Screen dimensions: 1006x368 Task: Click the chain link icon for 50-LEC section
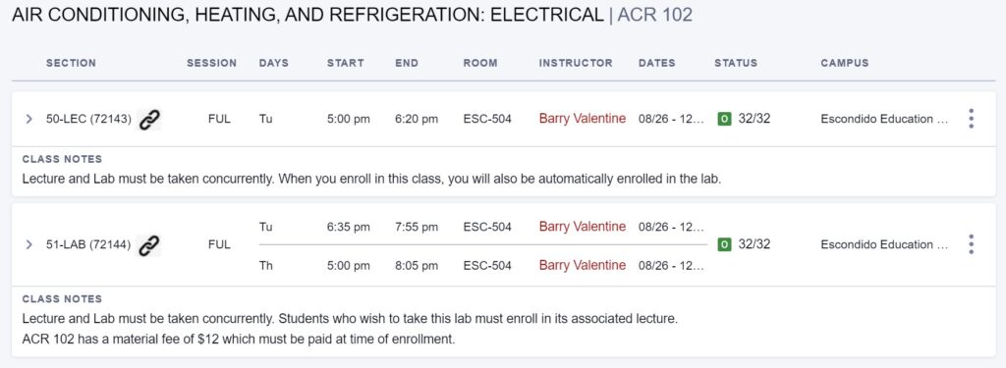149,120
